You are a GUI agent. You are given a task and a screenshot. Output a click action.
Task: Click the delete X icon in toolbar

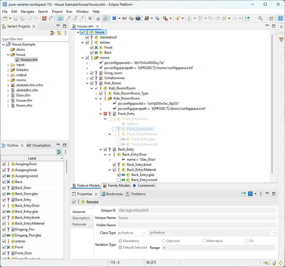click(x=90, y=18)
